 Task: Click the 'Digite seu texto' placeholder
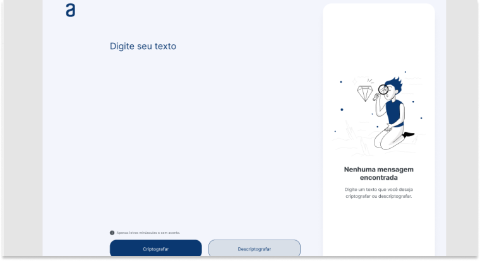pyautogui.click(x=143, y=46)
